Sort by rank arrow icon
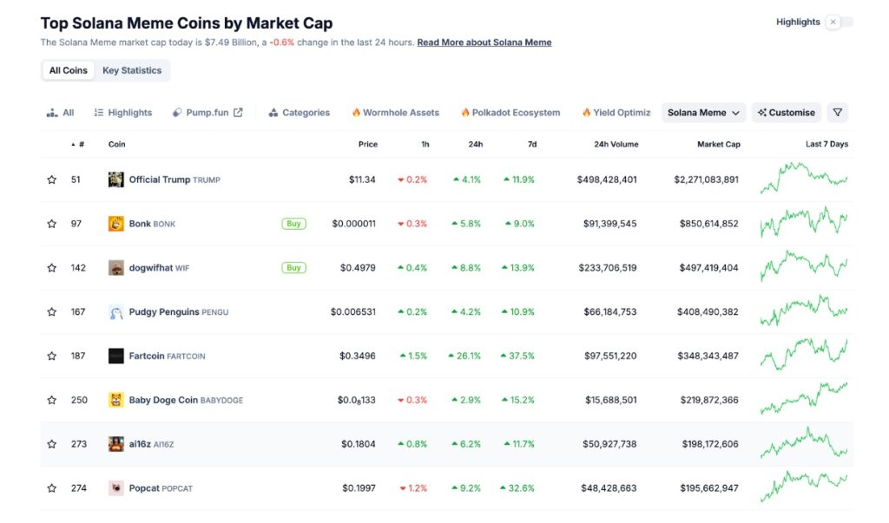Viewport: 889px width, 523px height. pyautogui.click(x=73, y=145)
